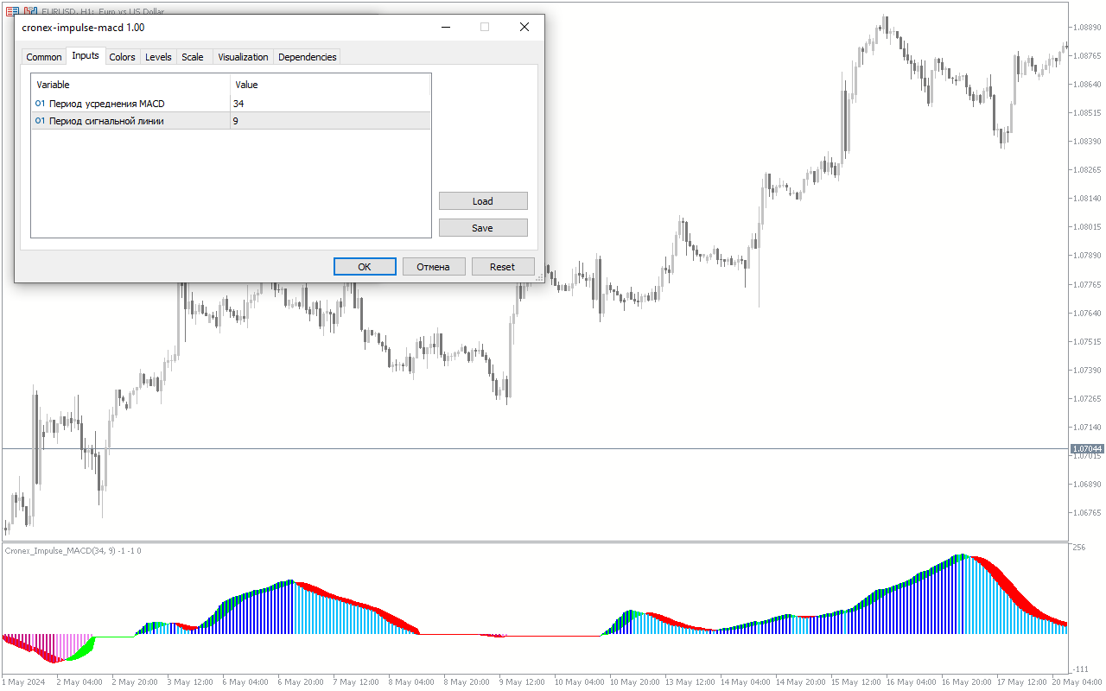Click the Отмена cancel button
This screenshot has width=1106, height=691.
click(x=434, y=267)
